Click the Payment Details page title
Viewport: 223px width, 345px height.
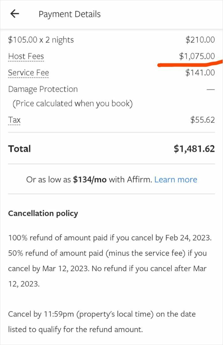pyautogui.click(x=69, y=14)
